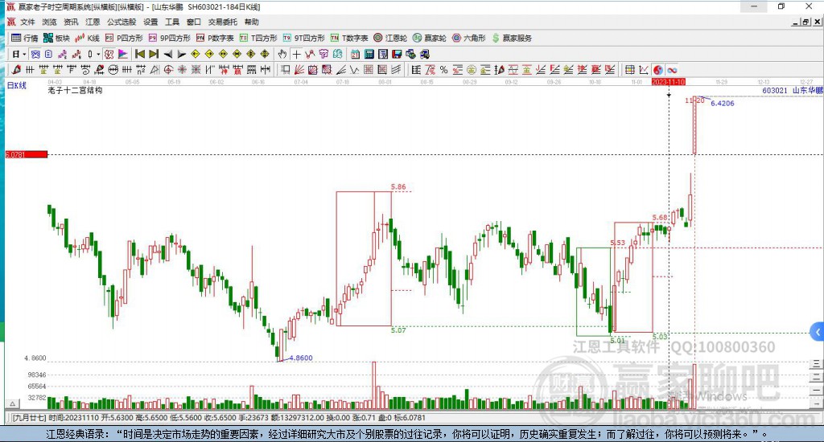Click the triangle button at volume pane corner
The width and height of the screenshot is (824, 442).
click(13, 403)
